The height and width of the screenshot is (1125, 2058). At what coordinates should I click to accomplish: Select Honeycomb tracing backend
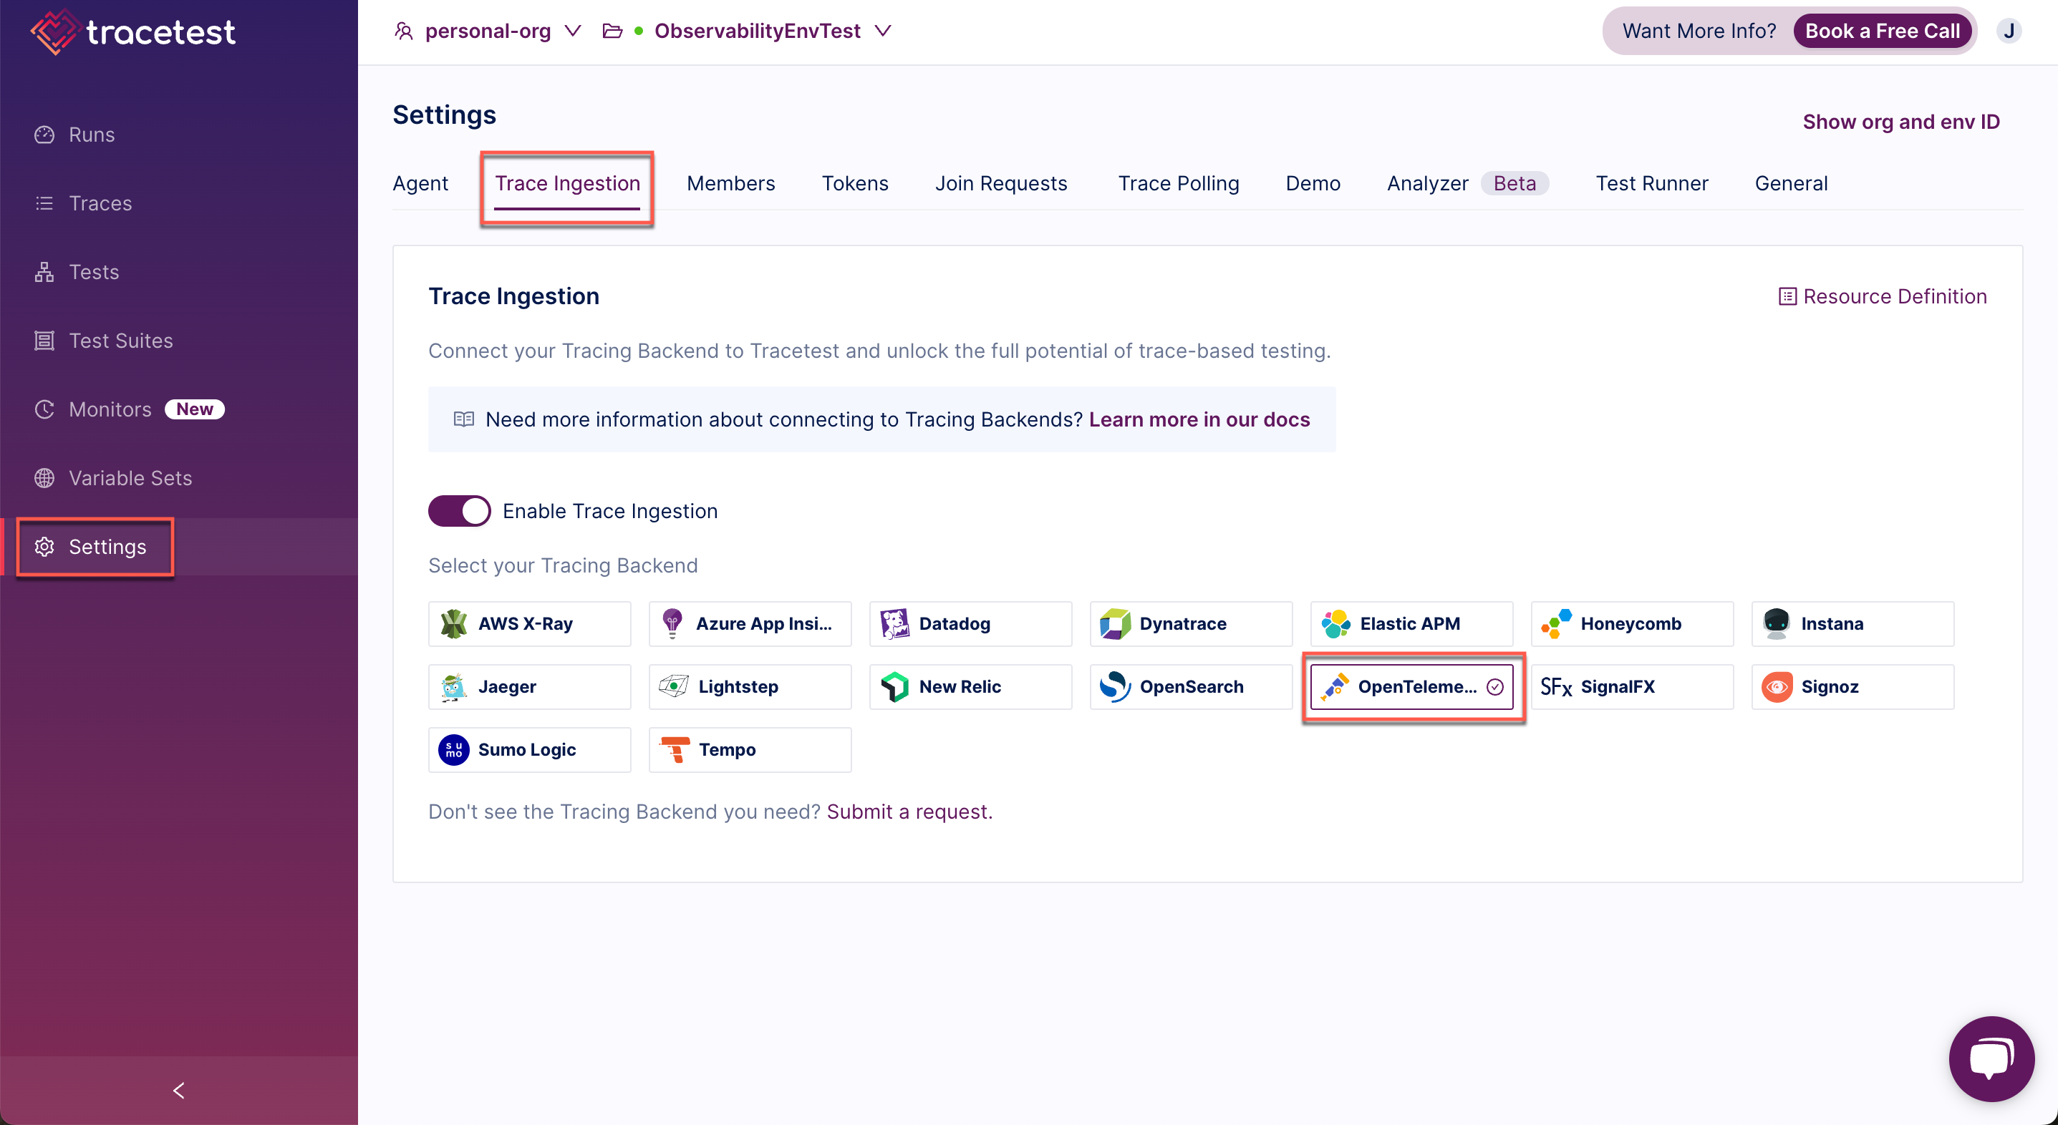1632,623
